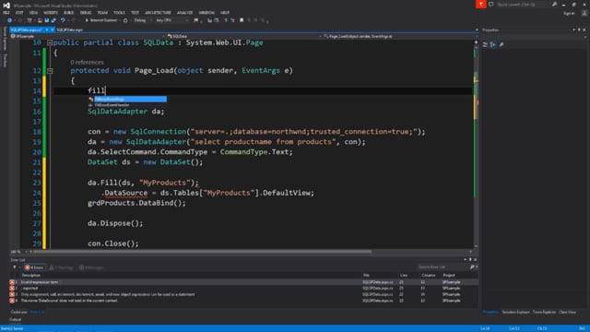Open the BUILD menu
The image size is (590, 332).
coord(68,13)
